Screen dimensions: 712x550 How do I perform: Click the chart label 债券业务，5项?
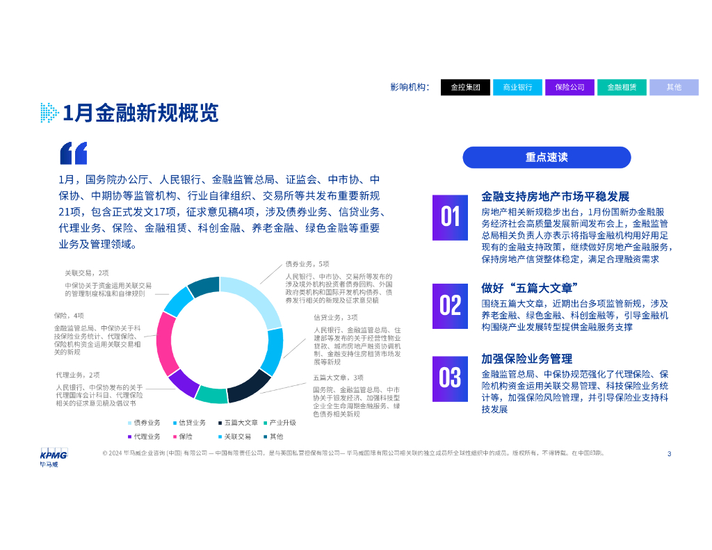click(x=307, y=264)
